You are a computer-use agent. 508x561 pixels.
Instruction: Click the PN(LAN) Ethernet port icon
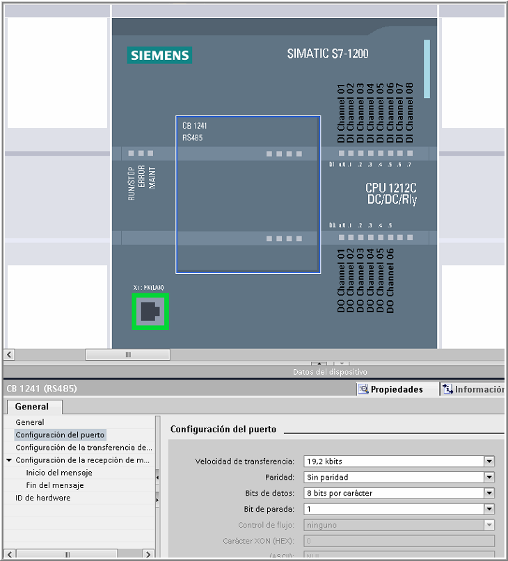[x=150, y=311]
